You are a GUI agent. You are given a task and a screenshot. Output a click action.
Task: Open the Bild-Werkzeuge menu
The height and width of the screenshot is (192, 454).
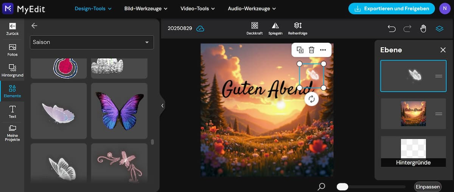(146, 8)
